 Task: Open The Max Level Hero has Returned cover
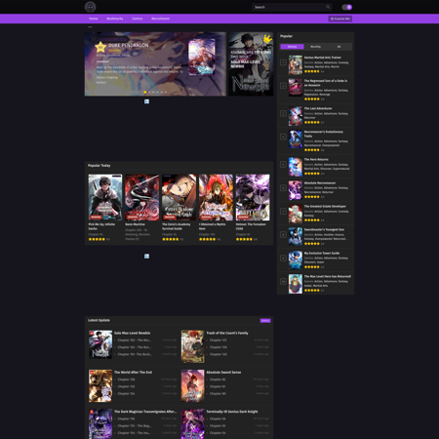click(x=296, y=284)
